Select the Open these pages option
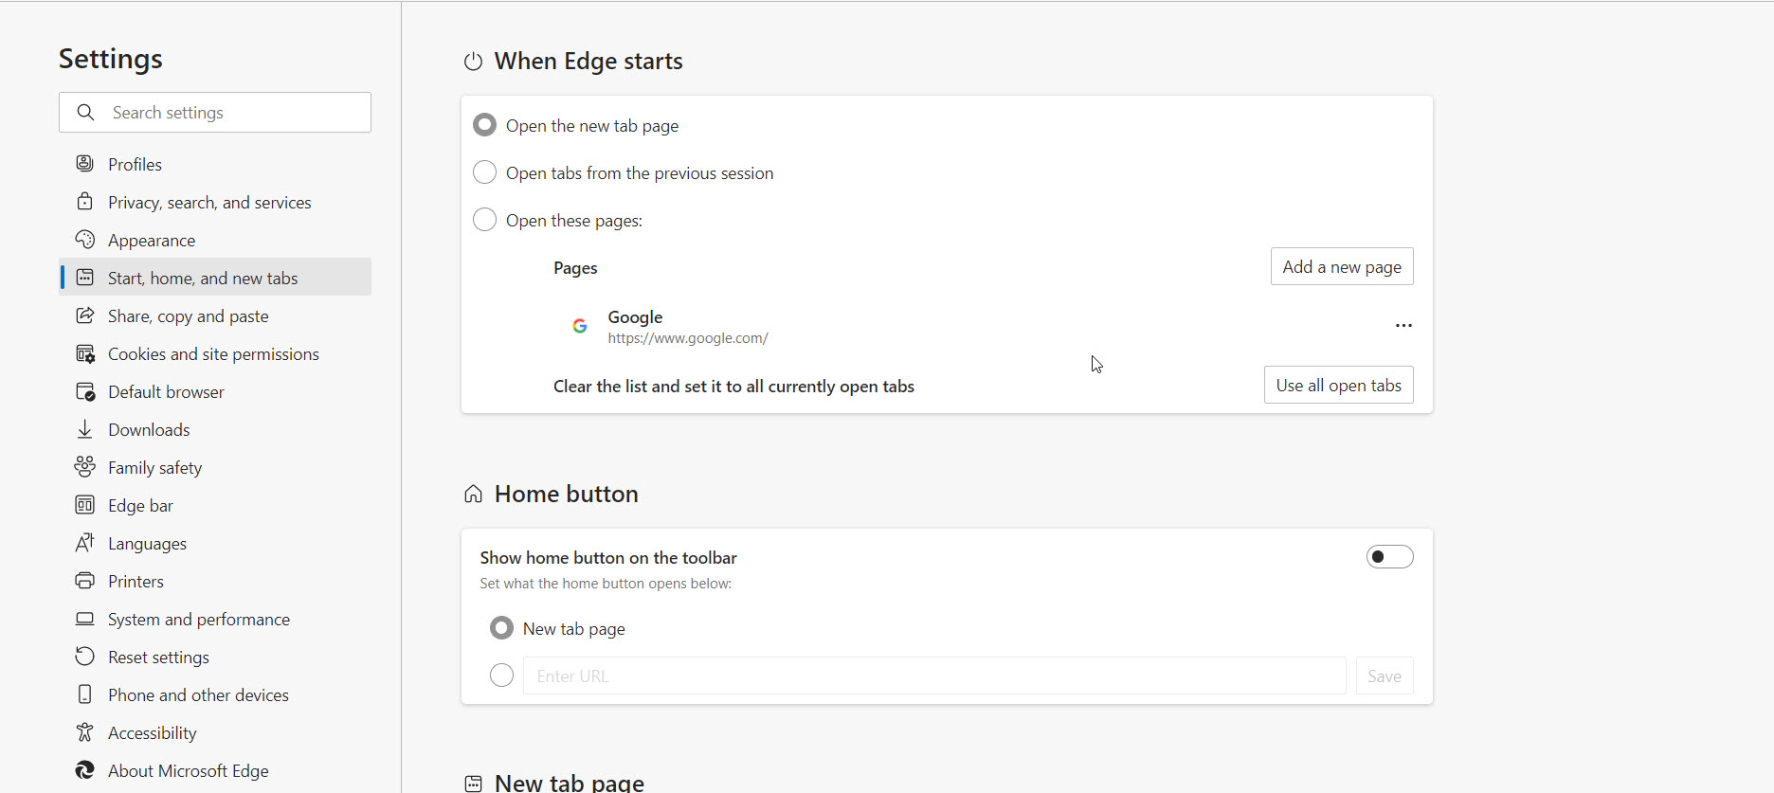This screenshot has width=1774, height=793. (484, 220)
